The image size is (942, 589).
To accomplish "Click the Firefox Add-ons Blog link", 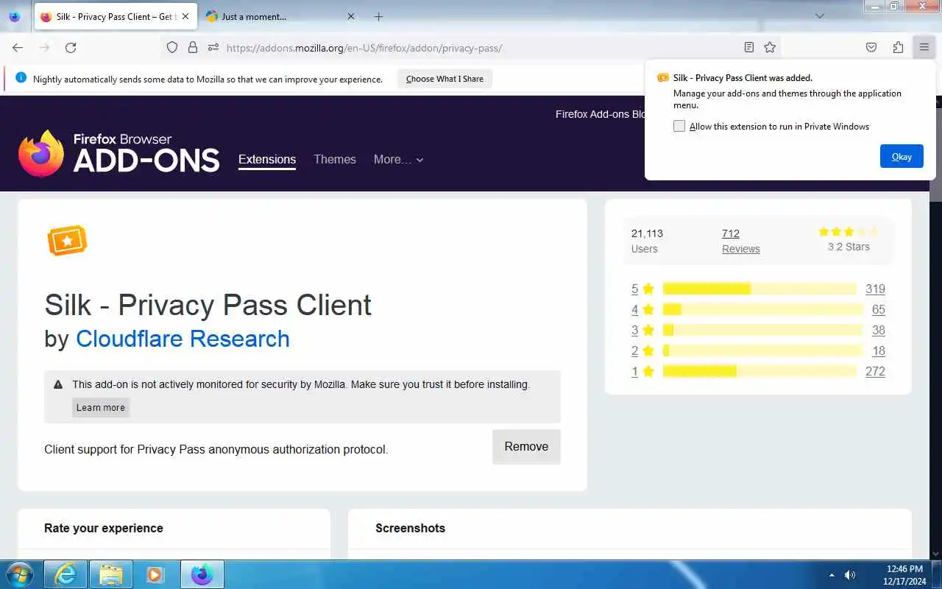I will coord(601,114).
